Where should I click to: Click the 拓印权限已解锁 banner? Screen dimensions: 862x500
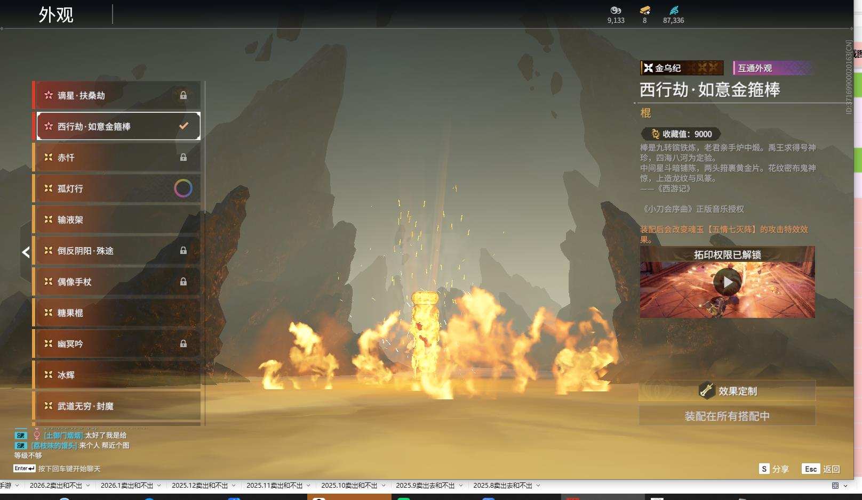[x=728, y=255]
